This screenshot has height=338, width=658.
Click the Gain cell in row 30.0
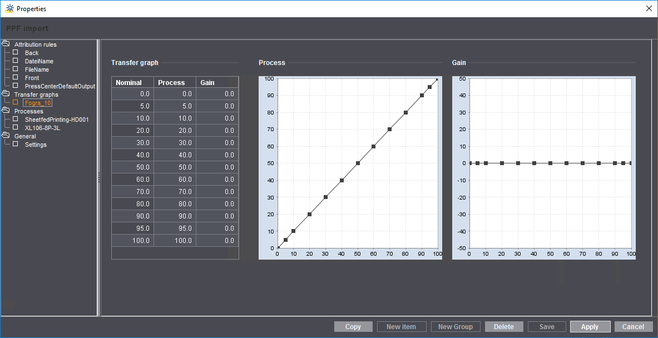pos(217,142)
